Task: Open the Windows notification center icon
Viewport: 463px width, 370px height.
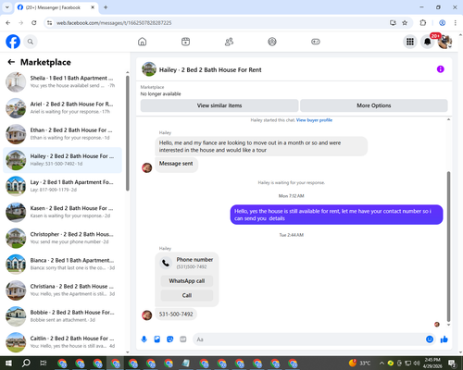Action: click(x=452, y=364)
